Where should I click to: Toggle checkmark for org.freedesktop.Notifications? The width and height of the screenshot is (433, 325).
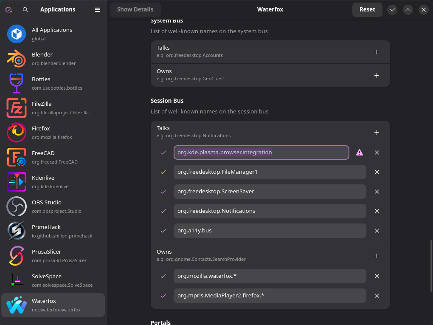coord(163,211)
